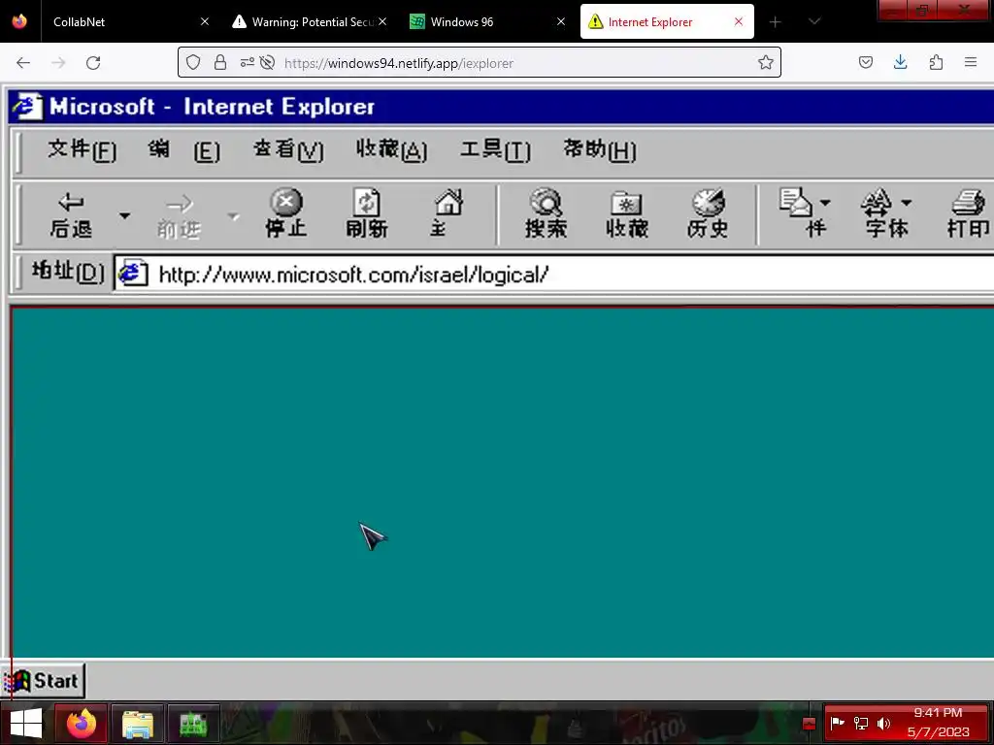Click the Firefox back arrow button
The image size is (994, 745).
23,62
